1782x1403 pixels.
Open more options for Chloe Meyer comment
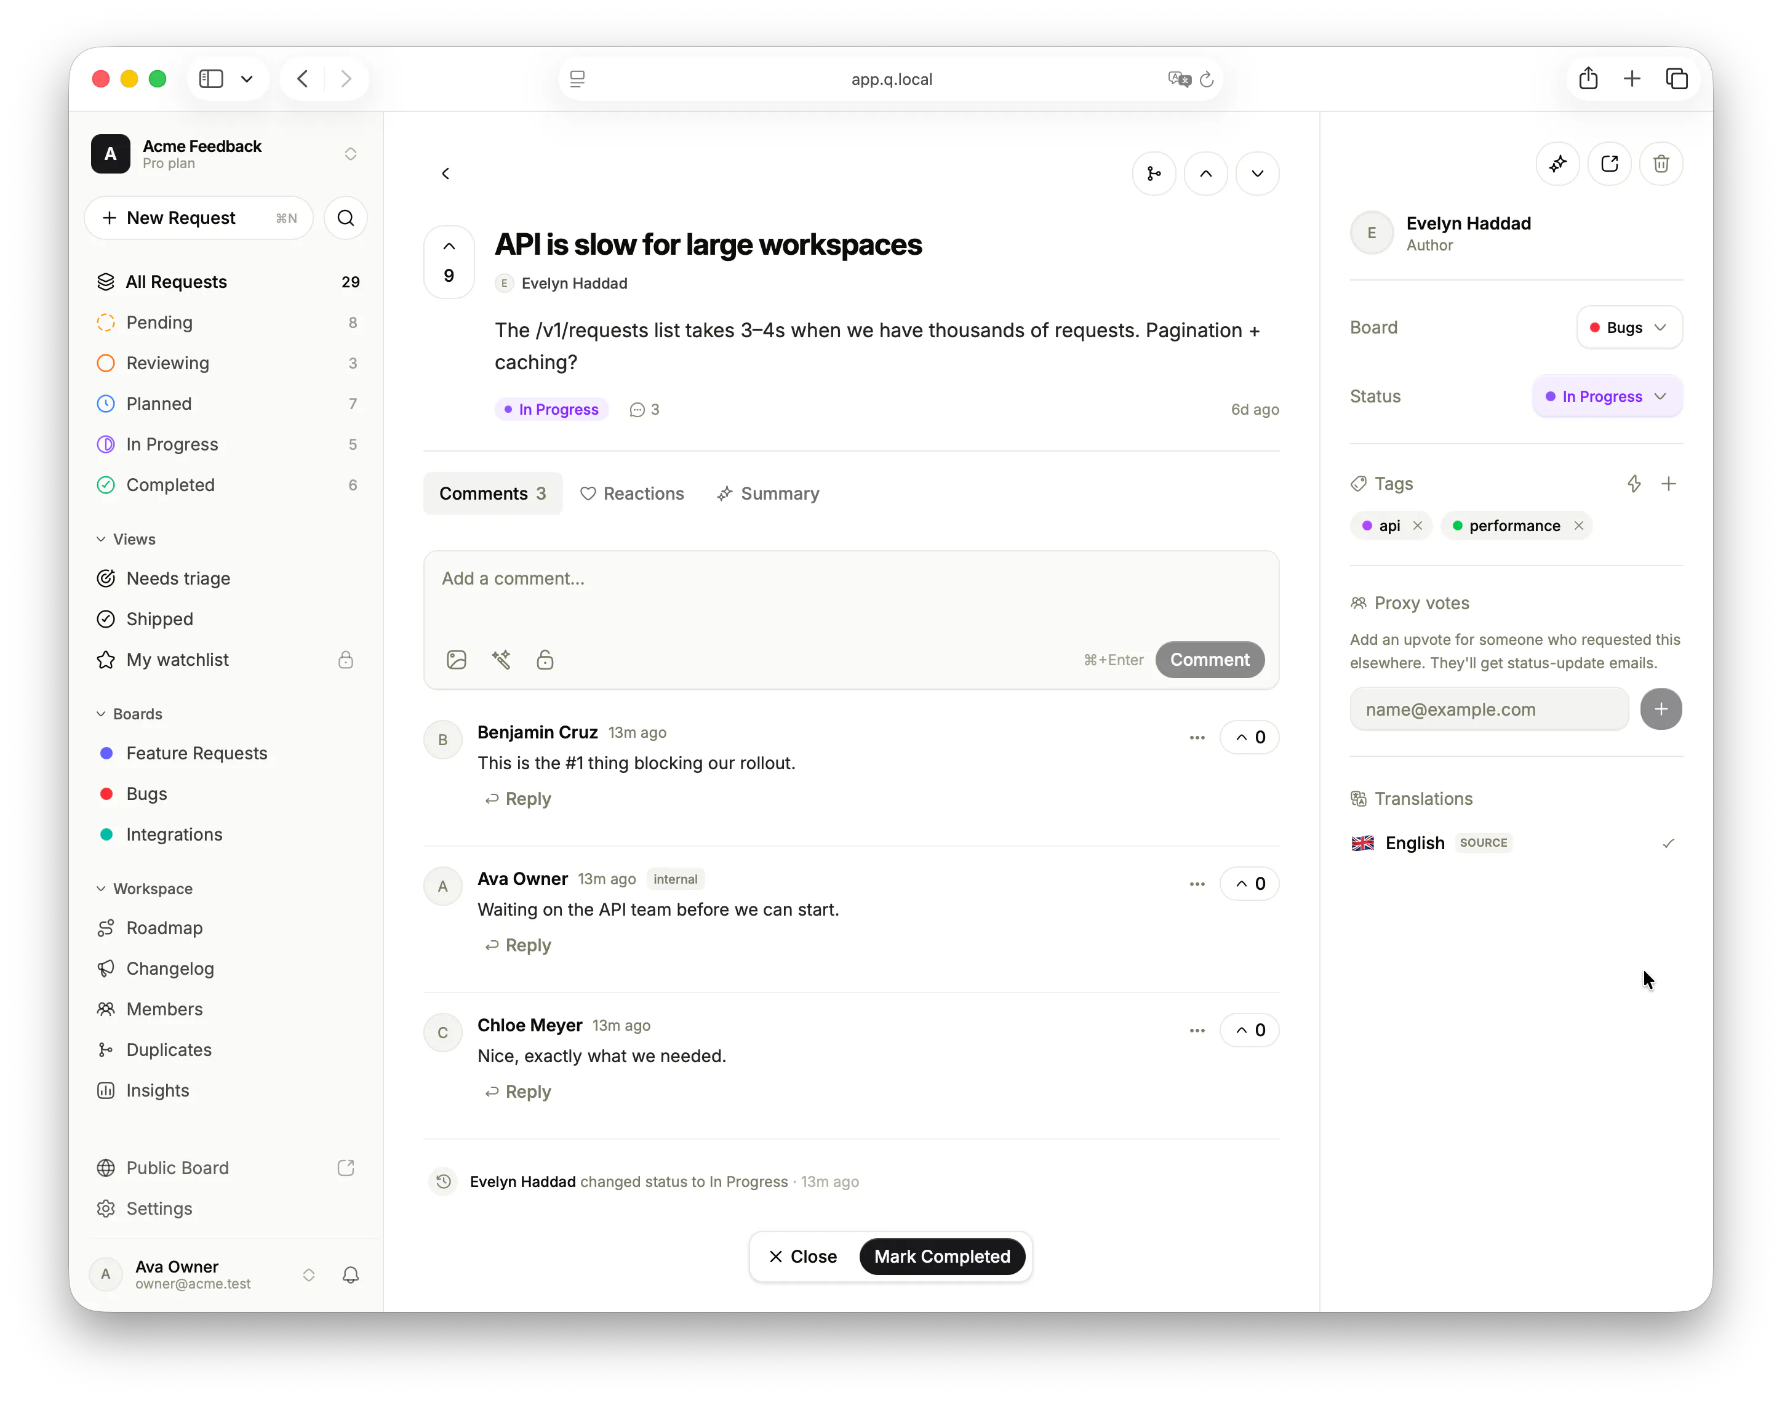pos(1197,1030)
